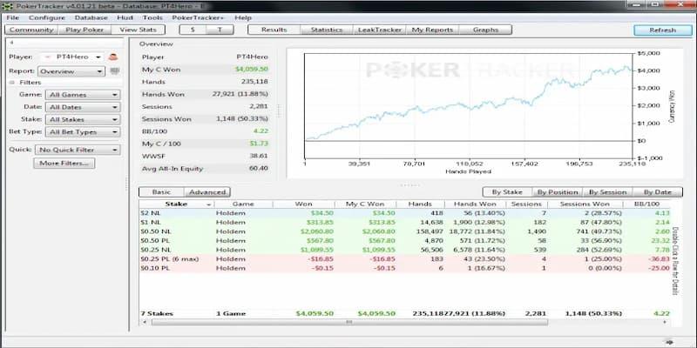Click the More Filters... button
This screenshot has height=348, width=697.
click(64, 164)
